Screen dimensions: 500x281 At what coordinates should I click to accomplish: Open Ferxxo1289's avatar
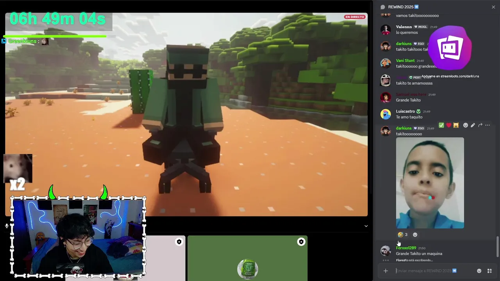click(386, 251)
